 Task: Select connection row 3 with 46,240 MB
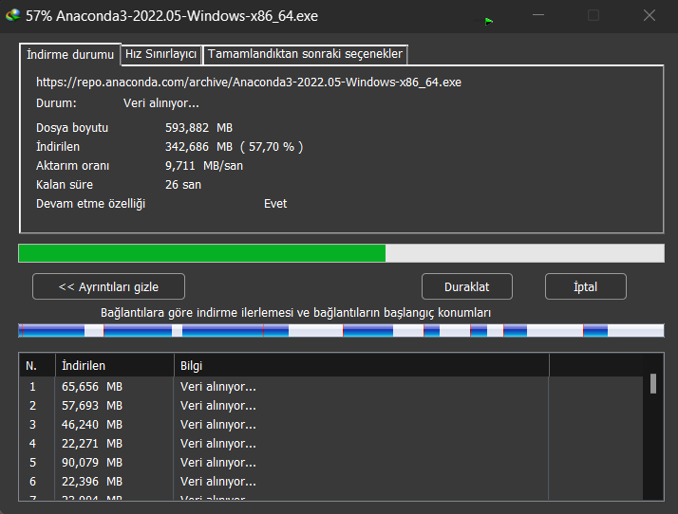[330, 425]
